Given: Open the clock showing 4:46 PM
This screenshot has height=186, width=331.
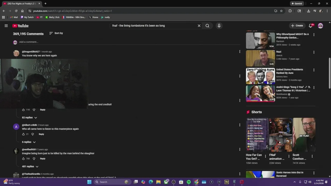Looking at the screenshot, I should pos(319,182).
